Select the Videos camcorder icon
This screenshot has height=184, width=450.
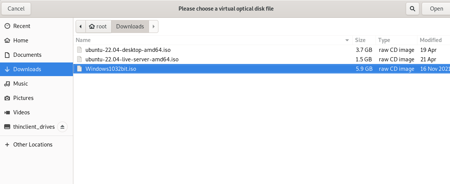[x=8, y=112]
